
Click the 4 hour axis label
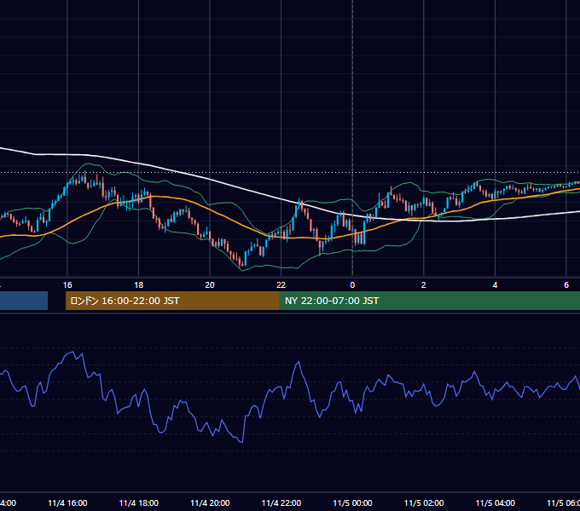[x=495, y=285]
